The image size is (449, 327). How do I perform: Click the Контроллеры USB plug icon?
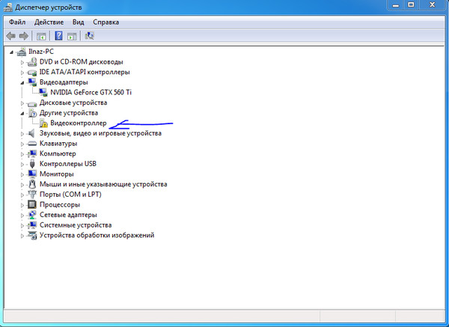point(32,164)
